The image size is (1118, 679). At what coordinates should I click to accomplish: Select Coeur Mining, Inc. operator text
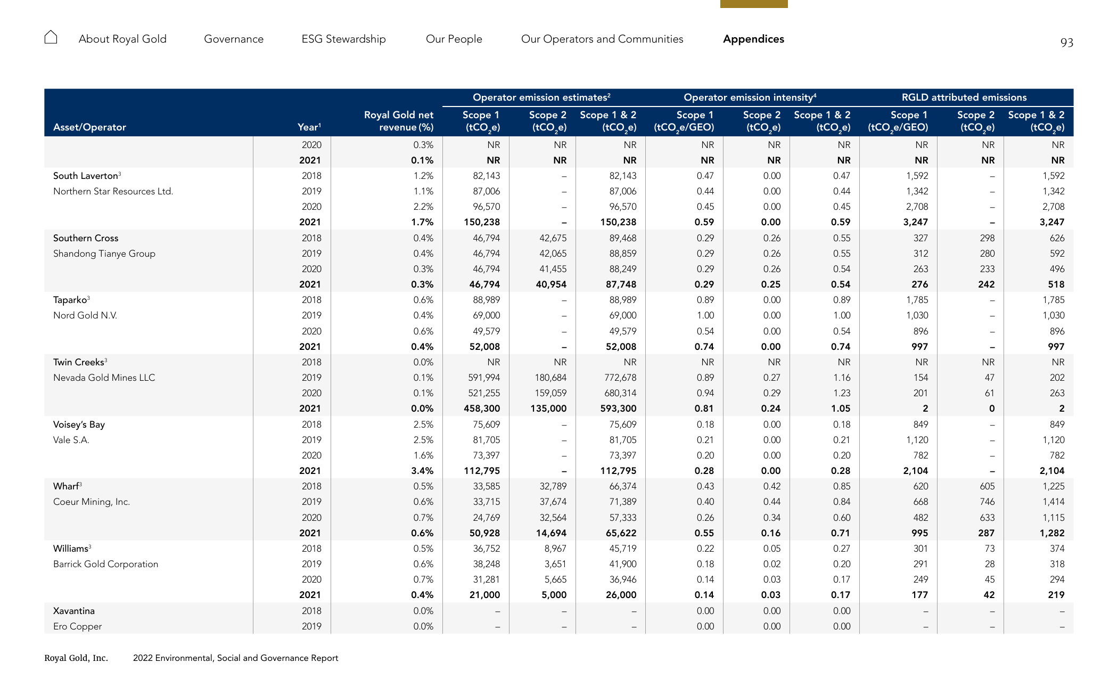point(92,502)
